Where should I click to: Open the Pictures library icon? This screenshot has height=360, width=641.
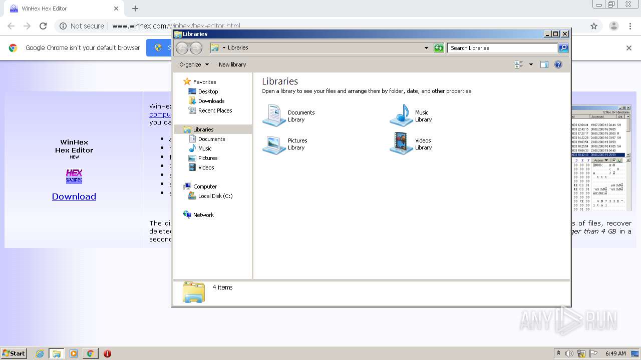[x=274, y=144]
